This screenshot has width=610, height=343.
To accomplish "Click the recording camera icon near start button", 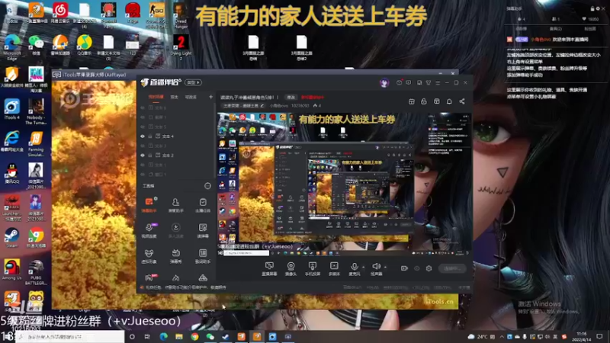I will tap(404, 268).
